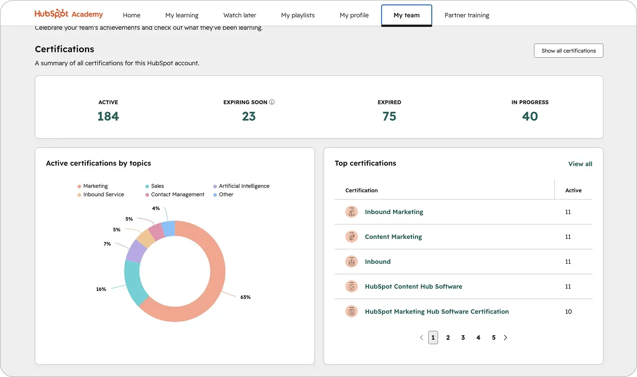Open the Inbound certification link
The height and width of the screenshot is (377, 637).
[378, 262]
